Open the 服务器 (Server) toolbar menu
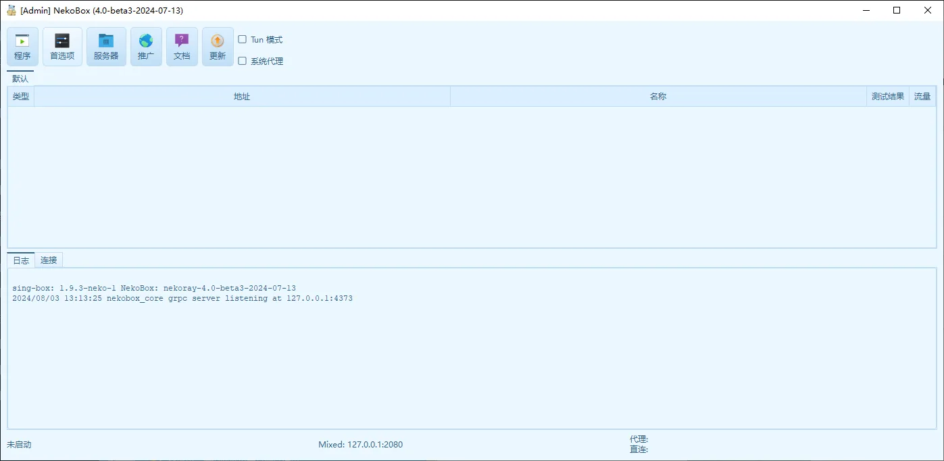The height and width of the screenshot is (461, 944). (106, 47)
